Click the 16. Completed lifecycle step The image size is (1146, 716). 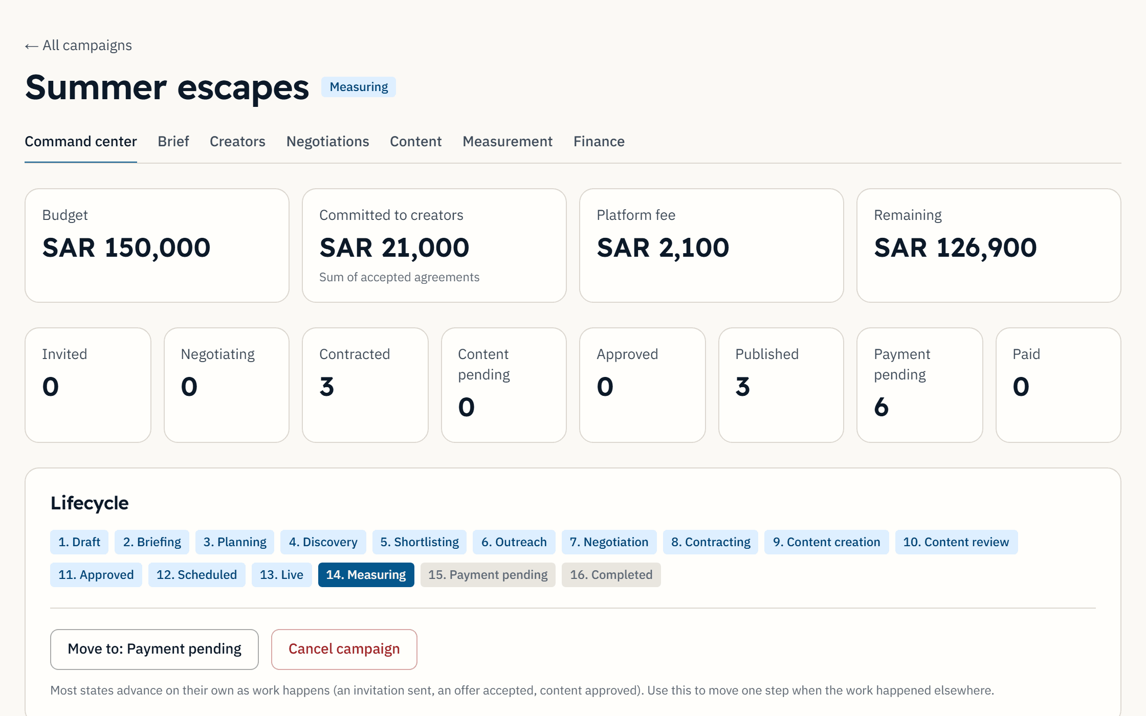611,575
